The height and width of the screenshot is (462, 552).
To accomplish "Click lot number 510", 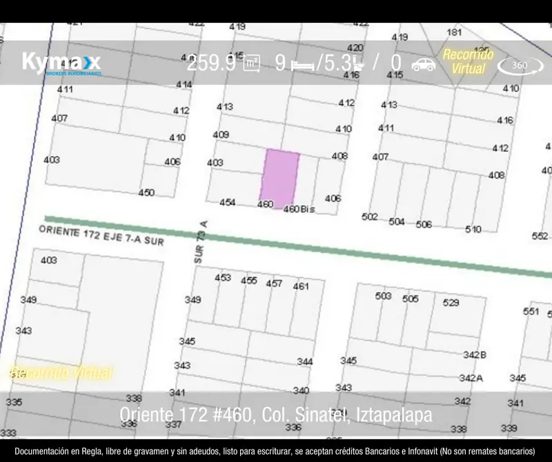I will click(473, 230).
